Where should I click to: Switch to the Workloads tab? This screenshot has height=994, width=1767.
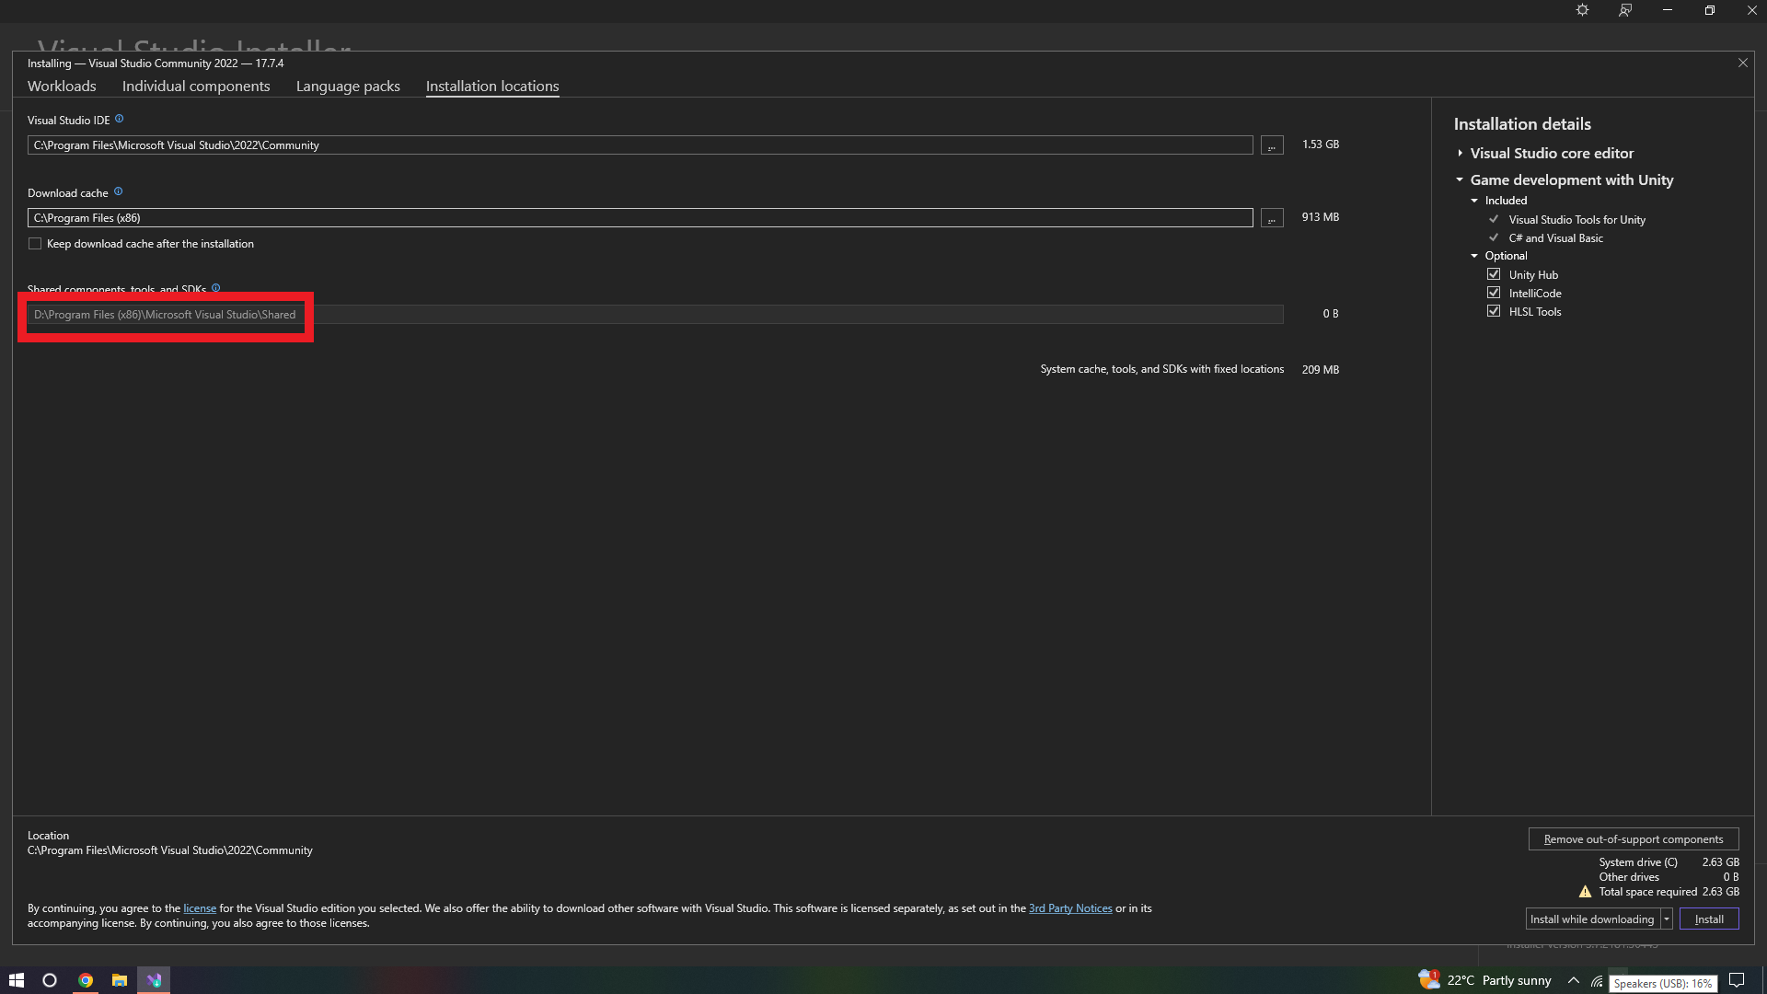click(62, 86)
